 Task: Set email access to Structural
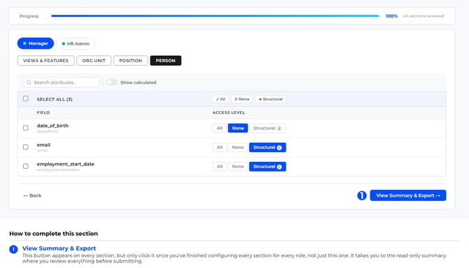[x=267, y=147]
